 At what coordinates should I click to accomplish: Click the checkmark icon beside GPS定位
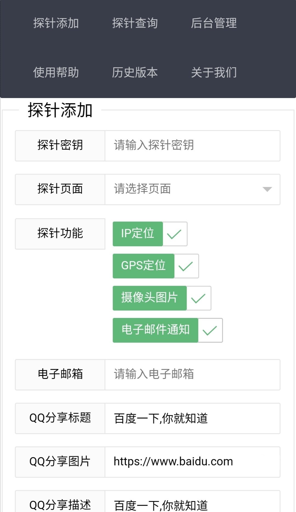[x=186, y=266]
